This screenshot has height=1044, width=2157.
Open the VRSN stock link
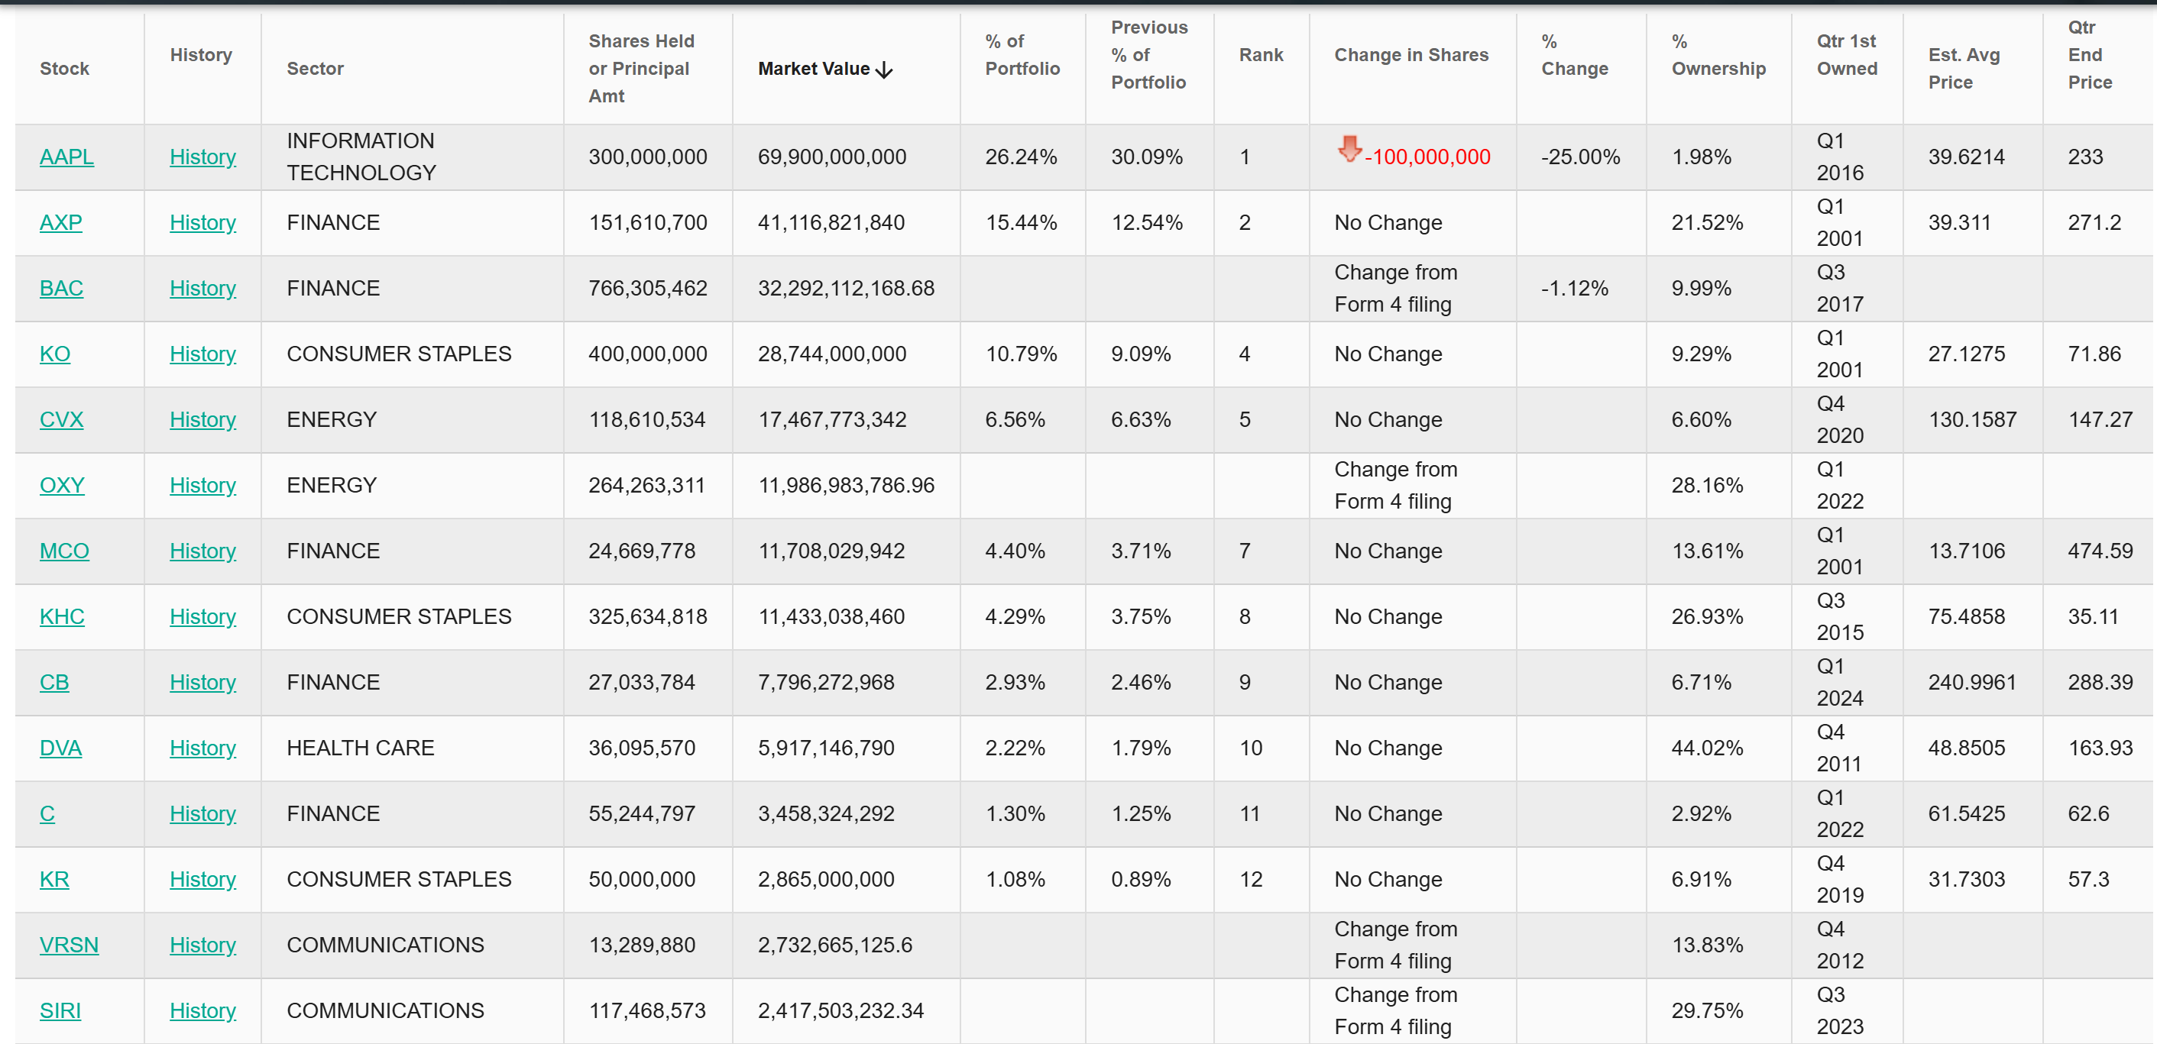(69, 945)
